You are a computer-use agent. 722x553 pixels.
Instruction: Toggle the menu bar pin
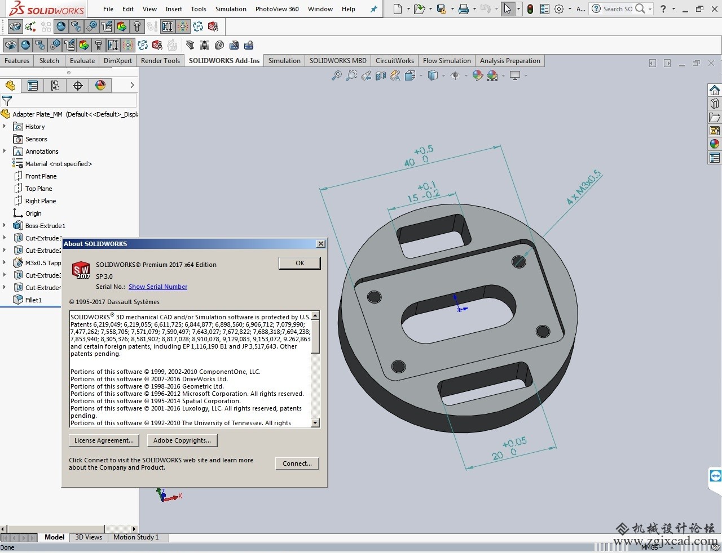coord(373,9)
